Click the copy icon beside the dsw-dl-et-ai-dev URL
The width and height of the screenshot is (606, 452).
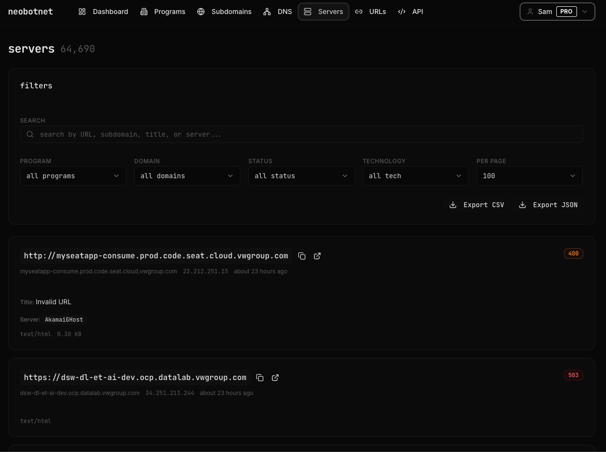(260, 378)
